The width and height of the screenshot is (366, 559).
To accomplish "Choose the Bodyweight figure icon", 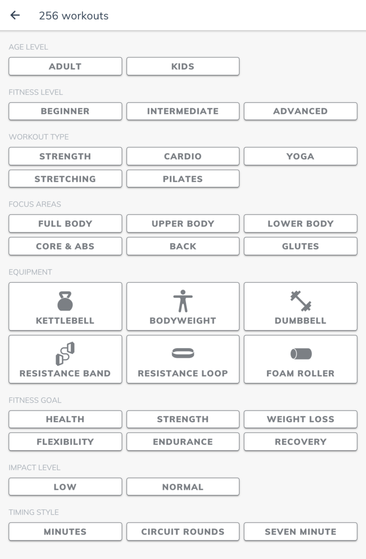I will [x=183, y=301].
